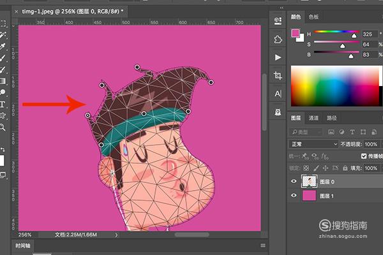Open the timeline panel menu icon
This screenshot has height=255, width=383.
pos(263,245)
